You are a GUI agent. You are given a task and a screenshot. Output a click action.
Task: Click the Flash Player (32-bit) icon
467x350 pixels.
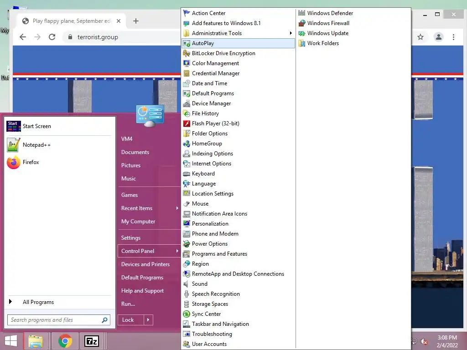(187, 124)
